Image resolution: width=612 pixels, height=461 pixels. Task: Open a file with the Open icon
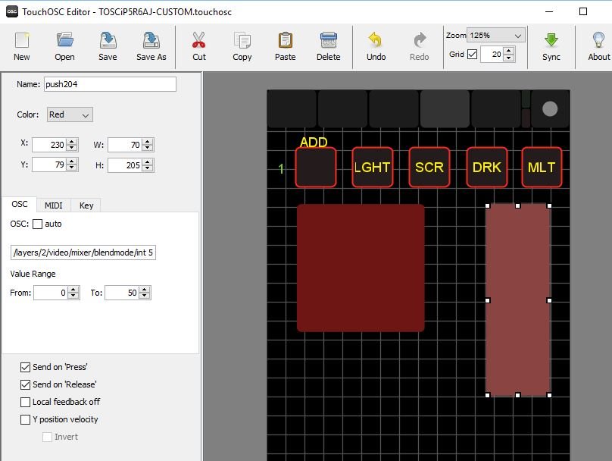pyautogui.click(x=64, y=45)
